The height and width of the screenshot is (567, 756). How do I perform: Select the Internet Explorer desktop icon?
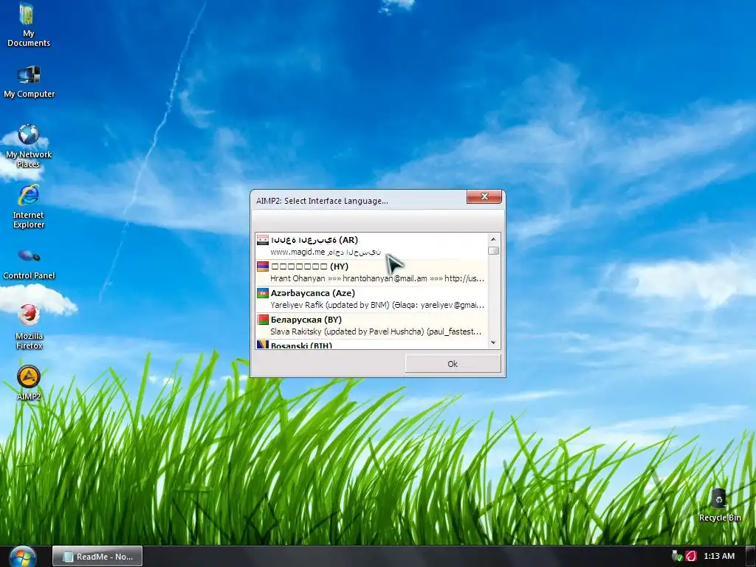(29, 207)
